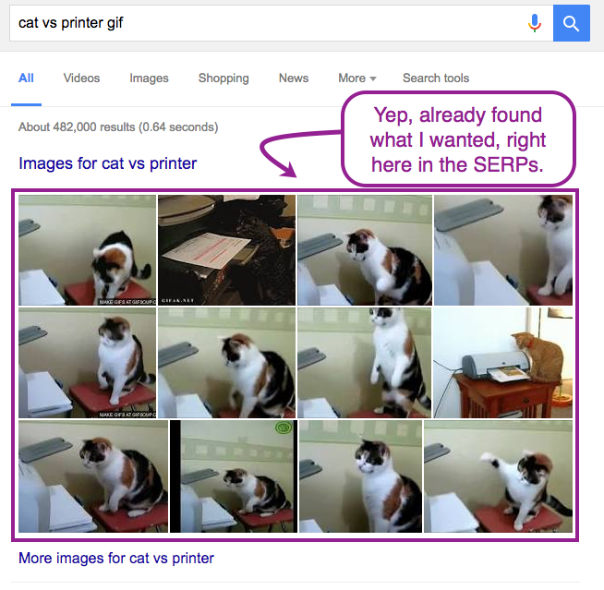Screen dimensions: 604x590
Task: Open bottom-right calico raising paw thumbnail
Action: (498, 476)
